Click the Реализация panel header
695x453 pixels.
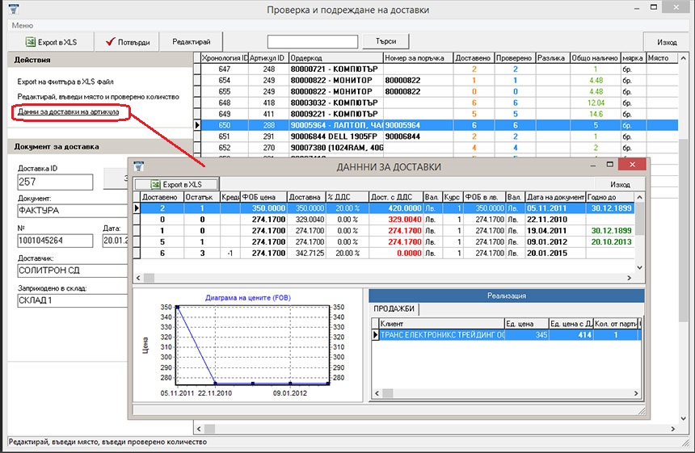[x=506, y=296]
